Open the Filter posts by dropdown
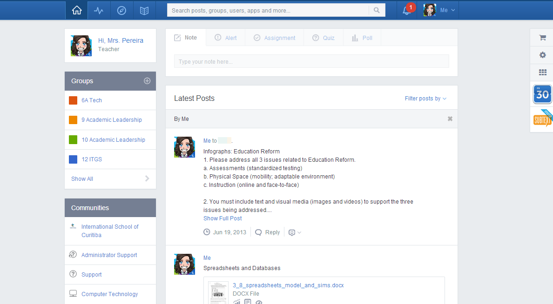This screenshot has width=553, height=304. 425,99
